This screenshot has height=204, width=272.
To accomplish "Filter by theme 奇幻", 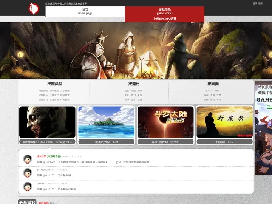I will pyautogui.click(x=133, y=95).
